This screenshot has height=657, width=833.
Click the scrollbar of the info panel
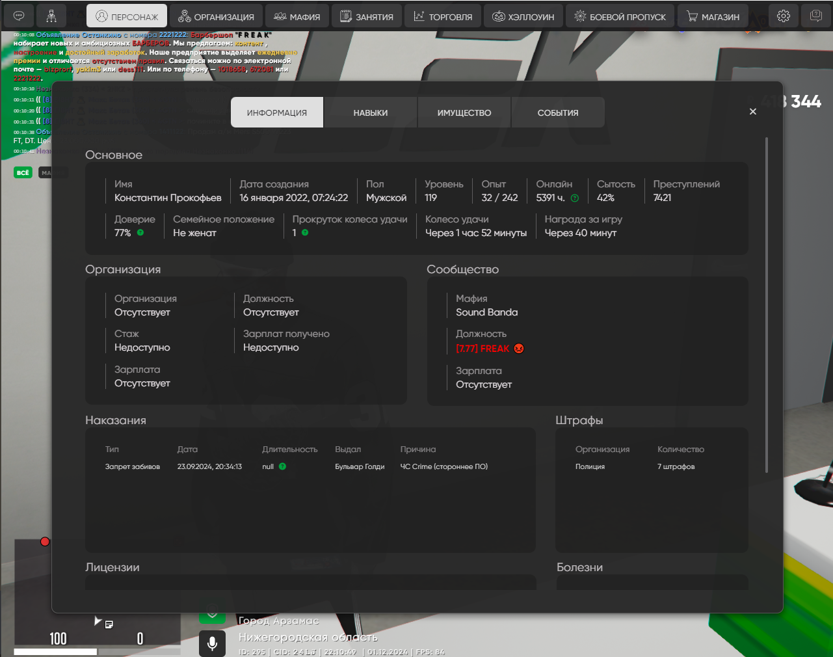coord(767,304)
